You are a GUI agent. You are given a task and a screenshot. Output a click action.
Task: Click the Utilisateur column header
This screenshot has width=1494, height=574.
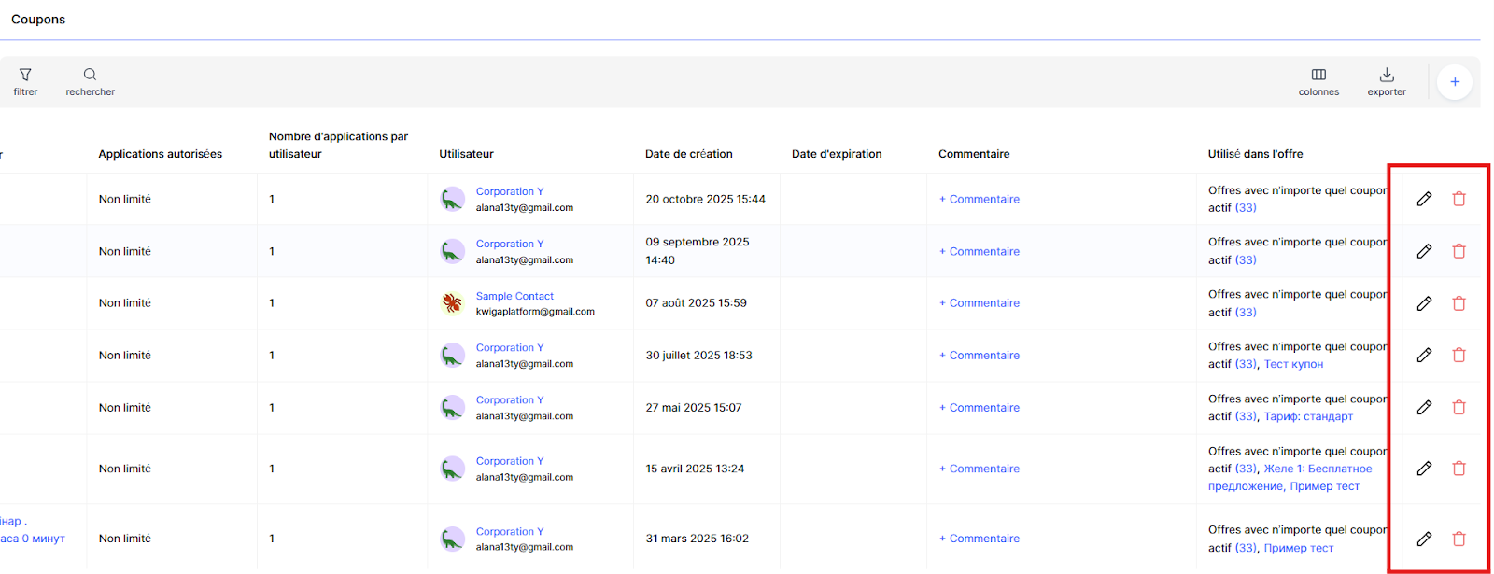click(x=466, y=154)
